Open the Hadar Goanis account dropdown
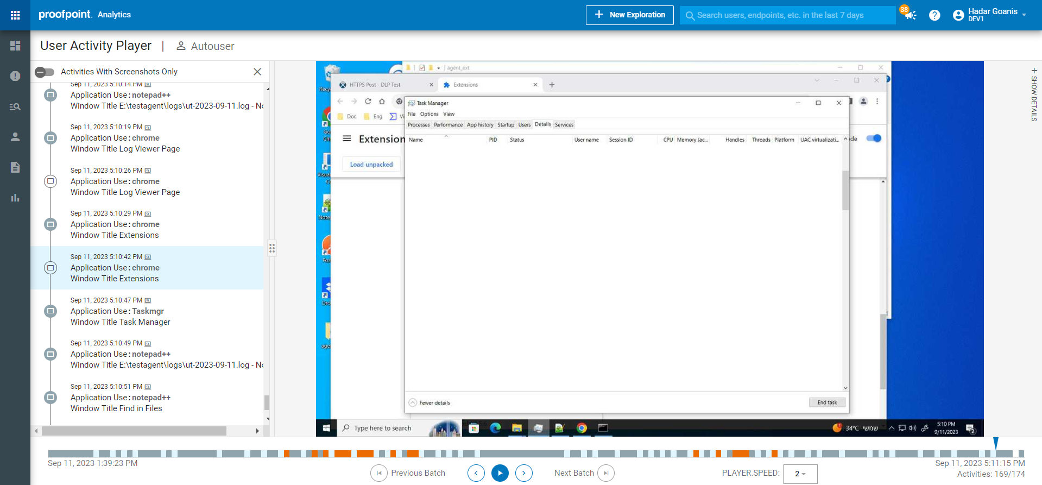 point(990,15)
